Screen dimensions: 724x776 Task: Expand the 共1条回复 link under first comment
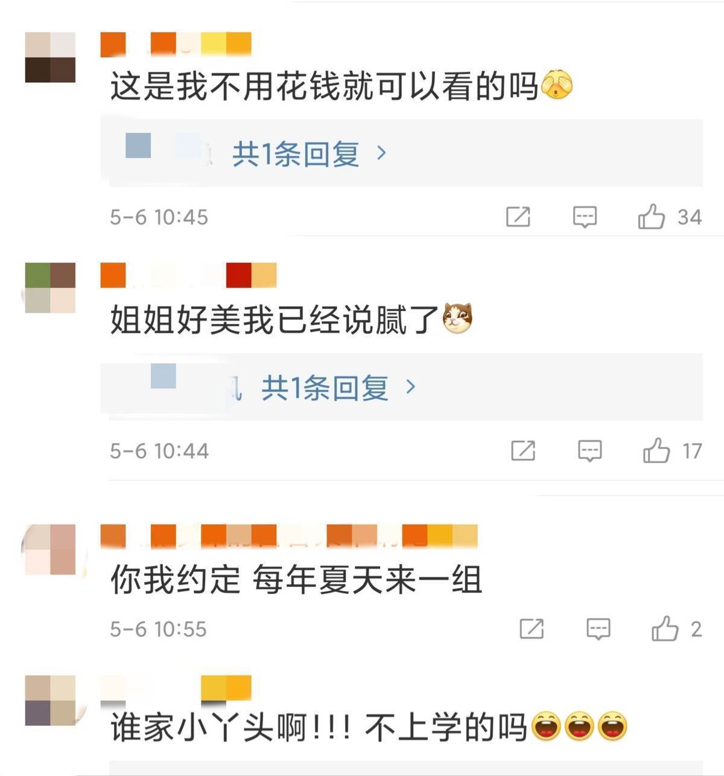[296, 154]
